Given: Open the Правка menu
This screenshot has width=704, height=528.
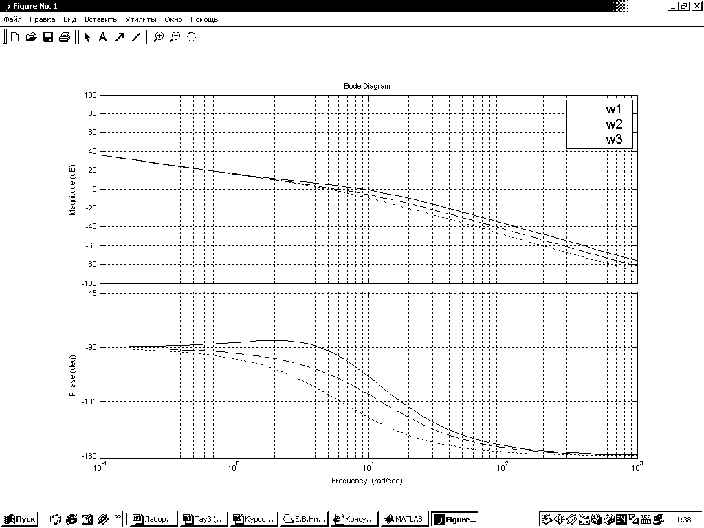Looking at the screenshot, I should point(42,19).
